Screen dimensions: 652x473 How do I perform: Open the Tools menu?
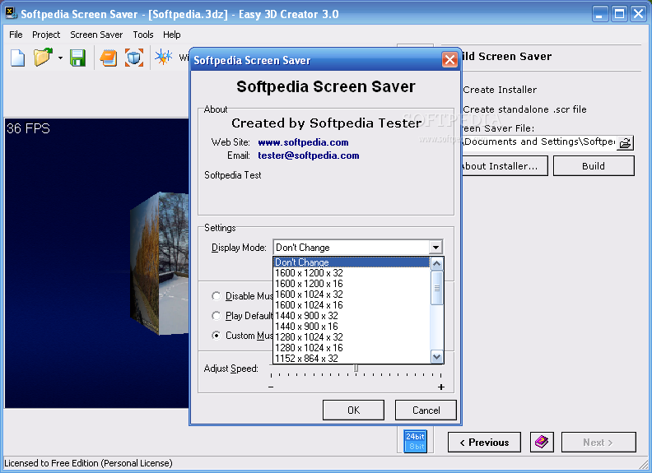click(143, 35)
